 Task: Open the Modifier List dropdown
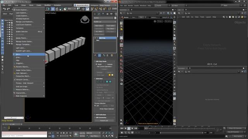click(105, 22)
